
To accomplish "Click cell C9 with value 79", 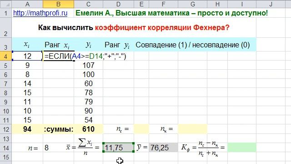I will (x=89, y=102).
